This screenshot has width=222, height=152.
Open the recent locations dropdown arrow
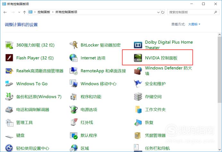point(19,12)
